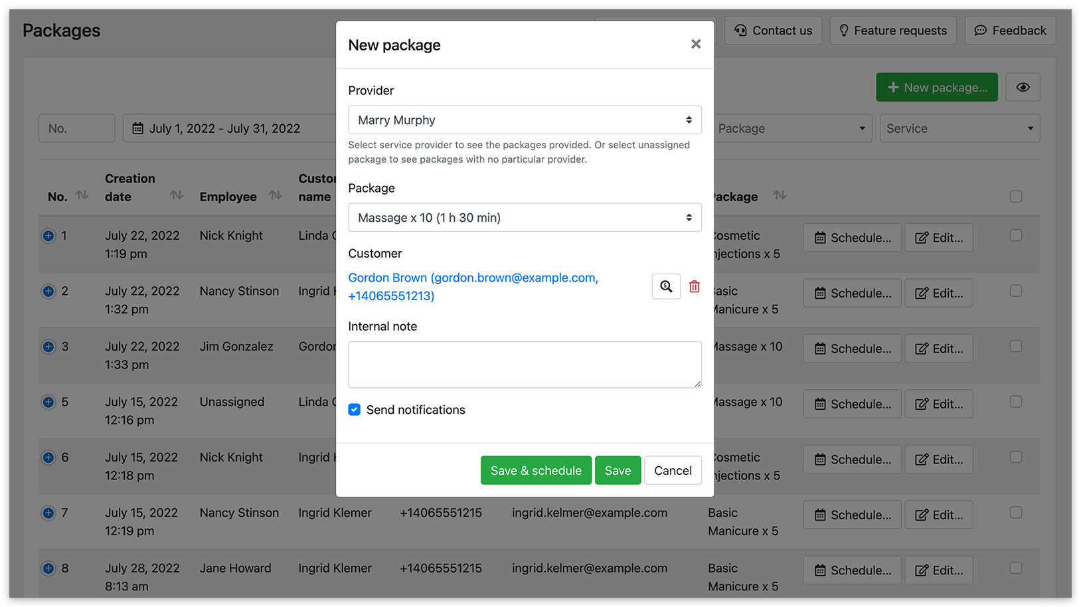Select checkbox for package row 2

[x=1016, y=291]
